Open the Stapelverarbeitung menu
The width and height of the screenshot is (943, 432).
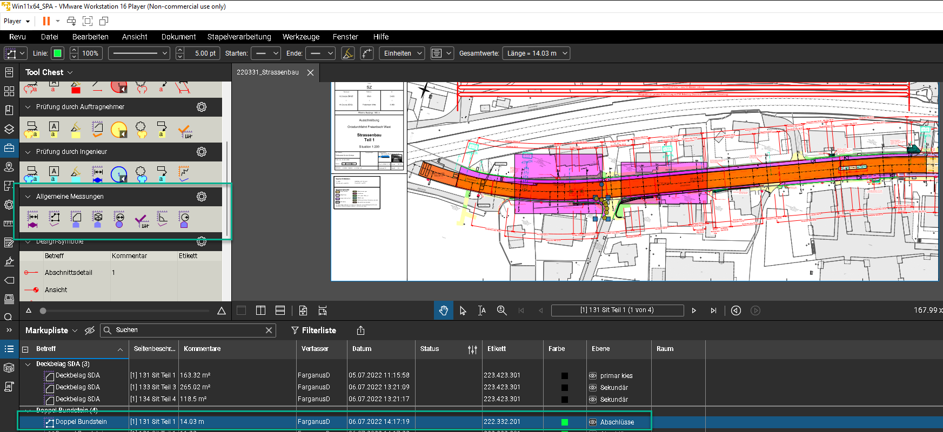tap(239, 37)
